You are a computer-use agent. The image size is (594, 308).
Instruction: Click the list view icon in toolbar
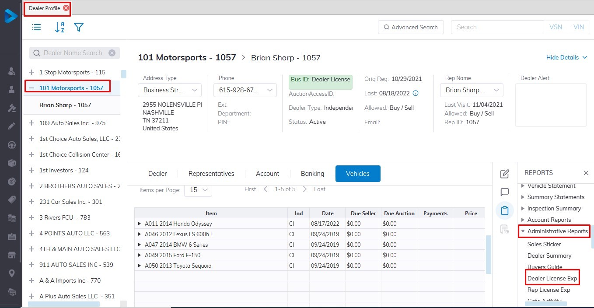[x=37, y=27]
